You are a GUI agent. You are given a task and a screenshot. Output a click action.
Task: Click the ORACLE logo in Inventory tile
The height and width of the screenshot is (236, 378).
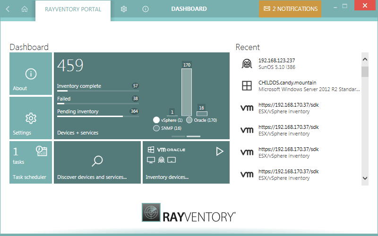point(176,150)
